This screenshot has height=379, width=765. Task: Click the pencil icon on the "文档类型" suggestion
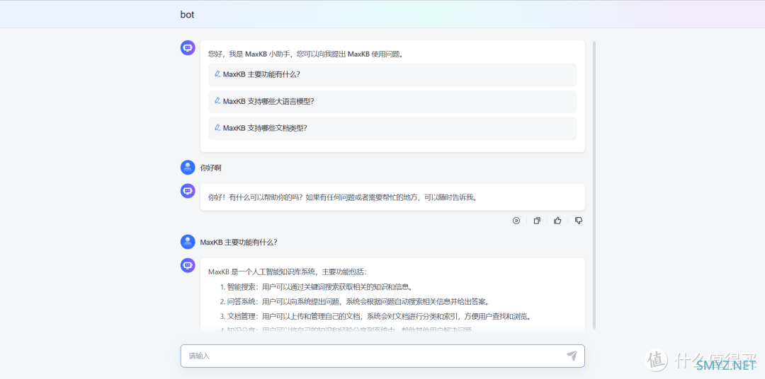coord(217,128)
